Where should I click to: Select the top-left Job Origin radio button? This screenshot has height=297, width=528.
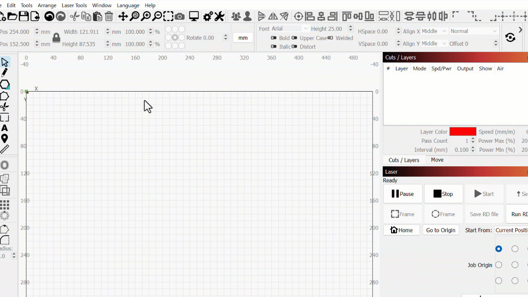pyautogui.click(x=499, y=249)
